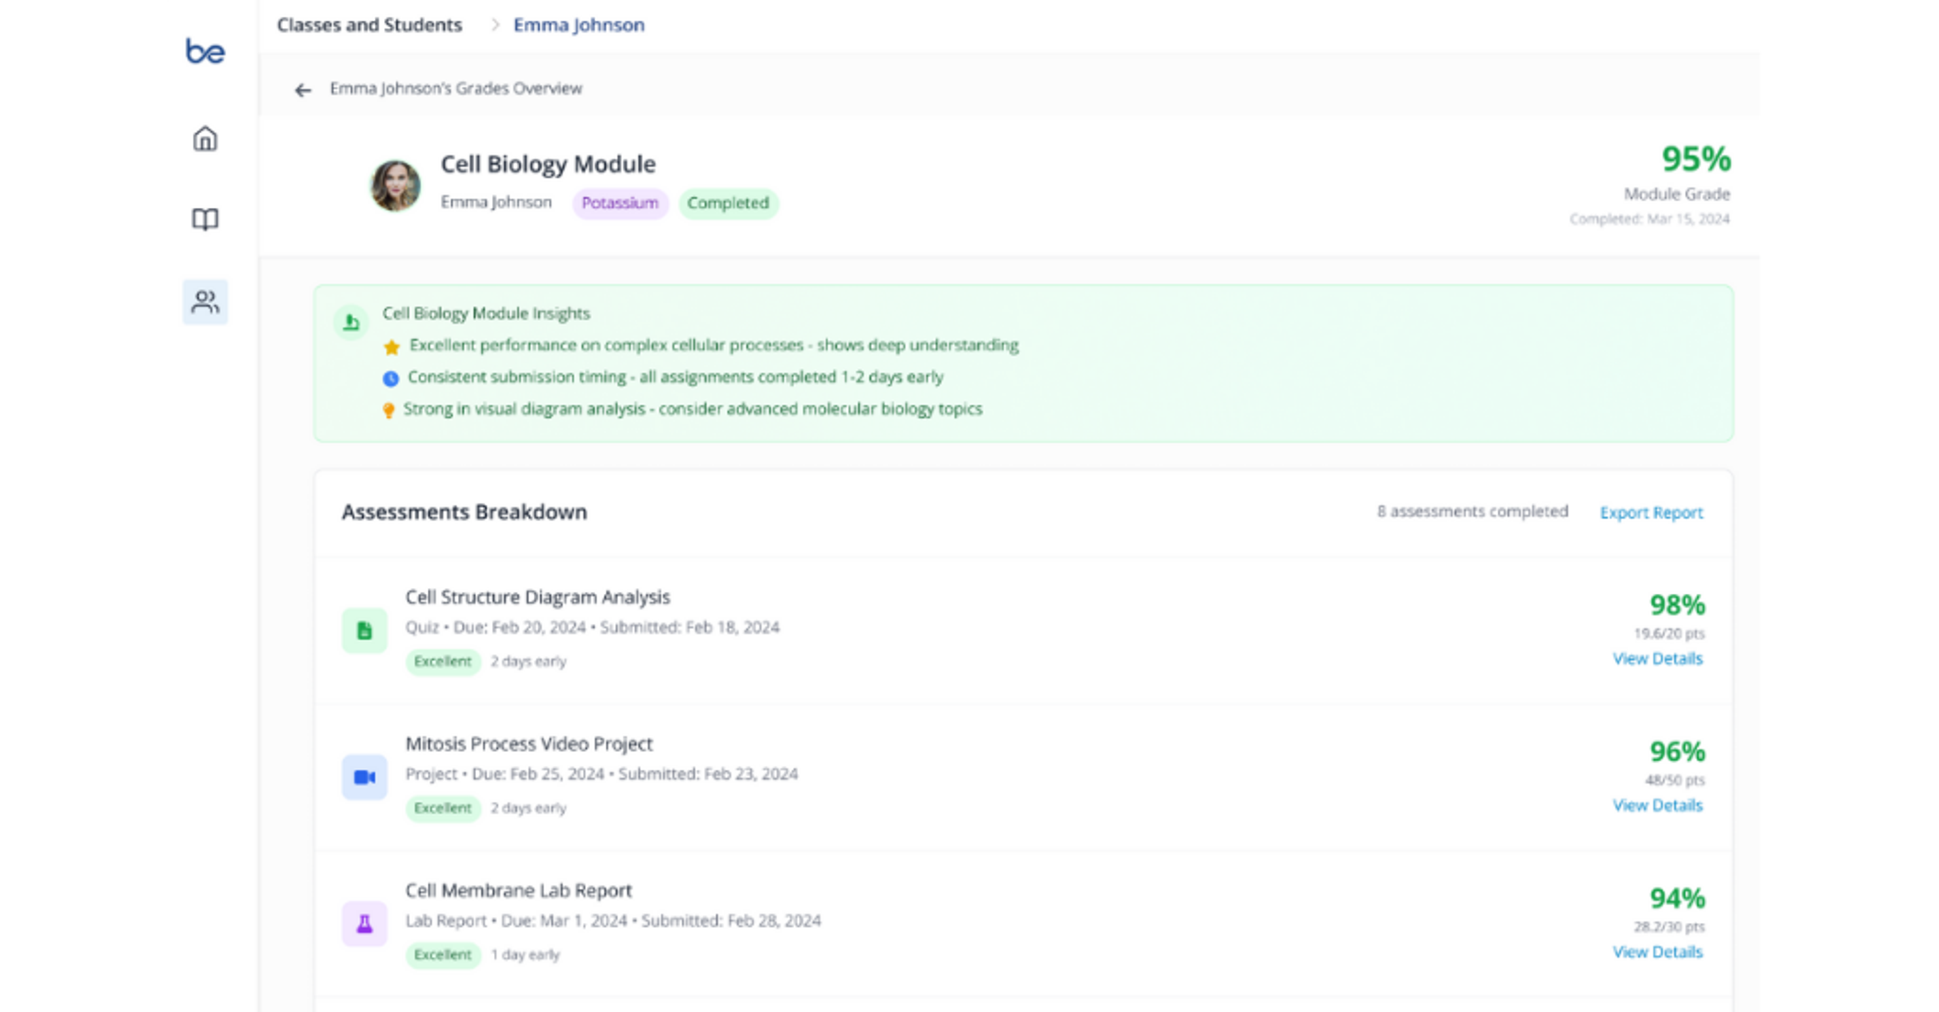This screenshot has height=1012, width=1939.
Task: Click the document icon for Cell Structure quiz
Action: click(364, 631)
